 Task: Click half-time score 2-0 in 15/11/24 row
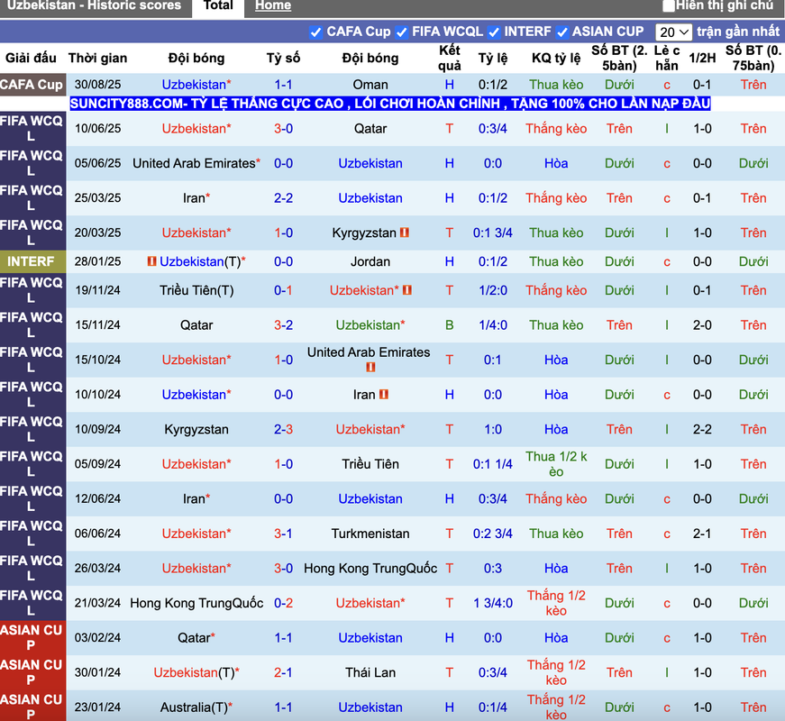(x=702, y=325)
